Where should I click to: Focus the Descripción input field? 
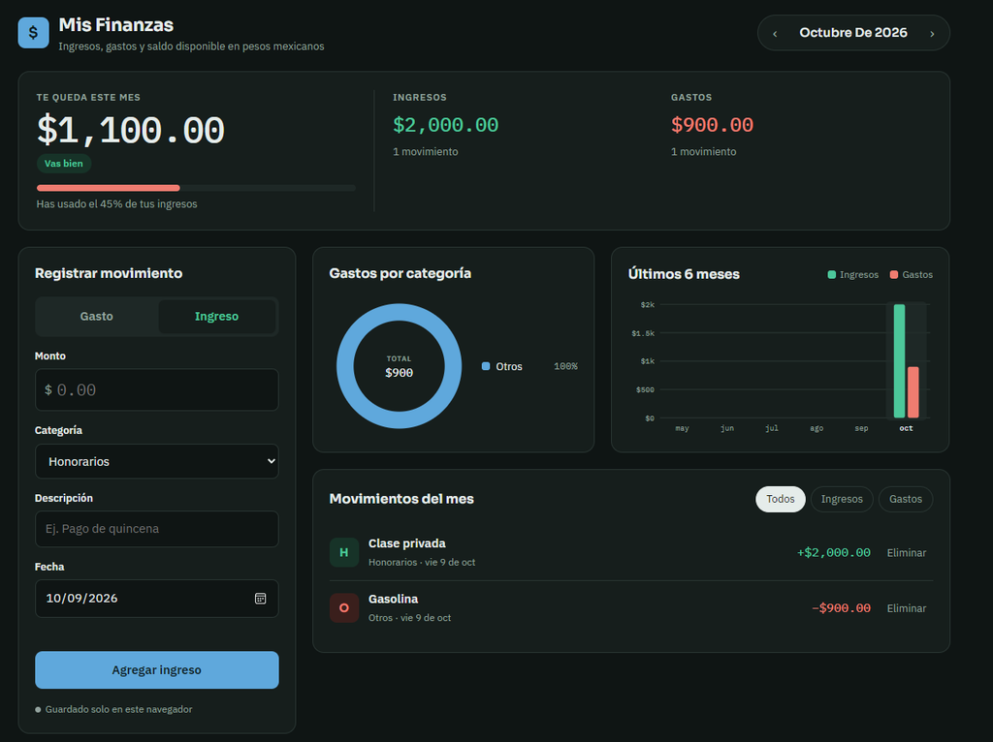[156, 529]
